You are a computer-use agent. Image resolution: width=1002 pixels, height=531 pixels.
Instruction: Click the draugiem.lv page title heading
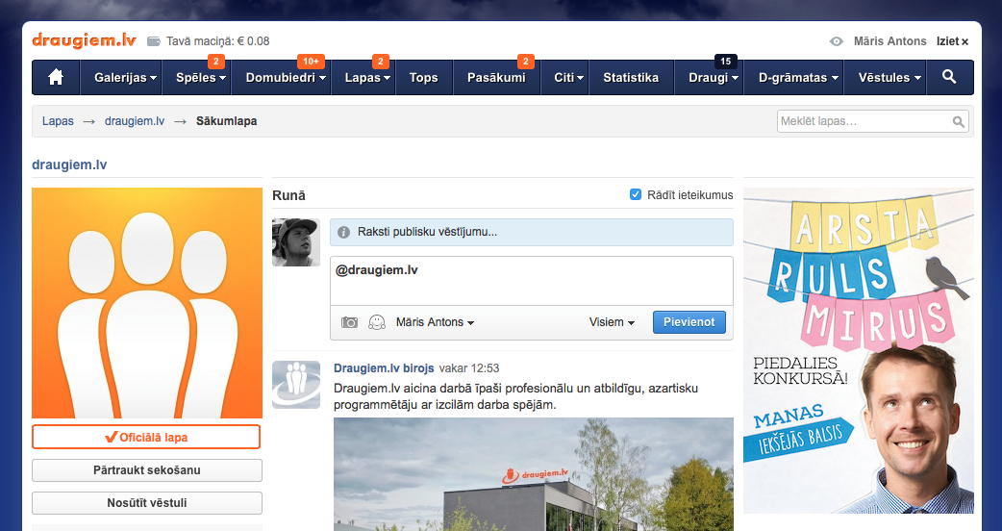pos(69,164)
